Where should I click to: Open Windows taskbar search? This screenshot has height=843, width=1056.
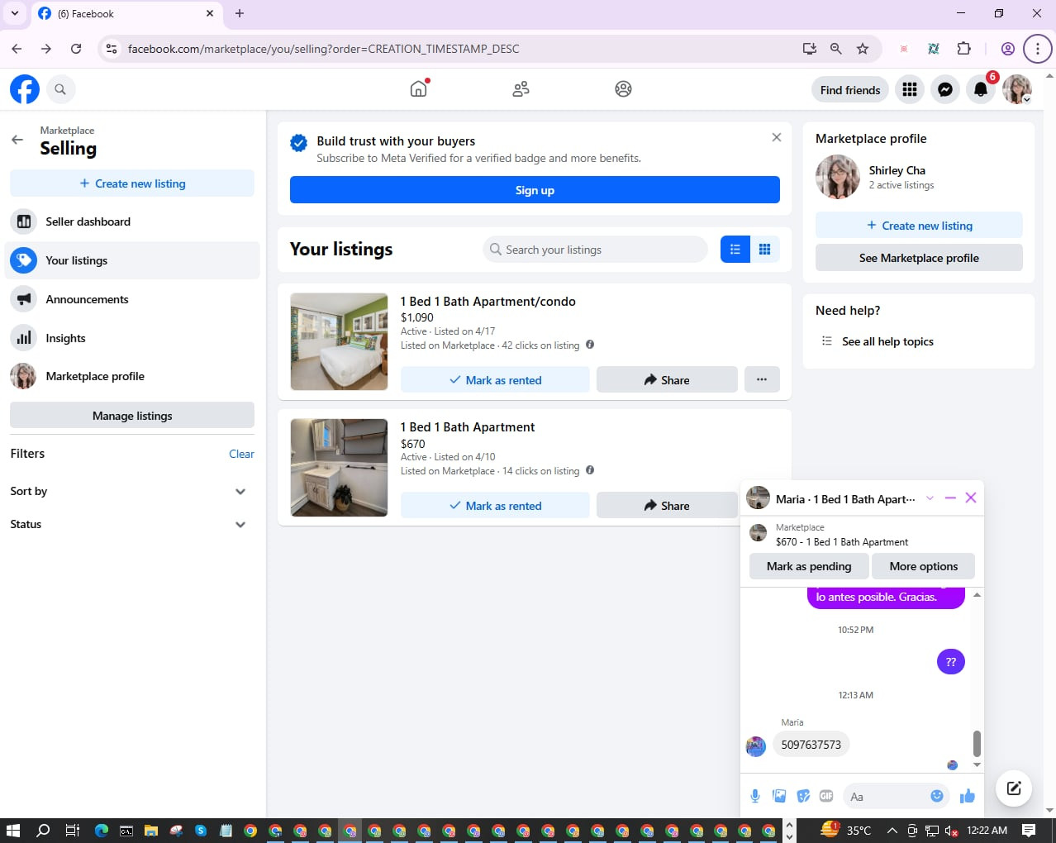coord(43,830)
